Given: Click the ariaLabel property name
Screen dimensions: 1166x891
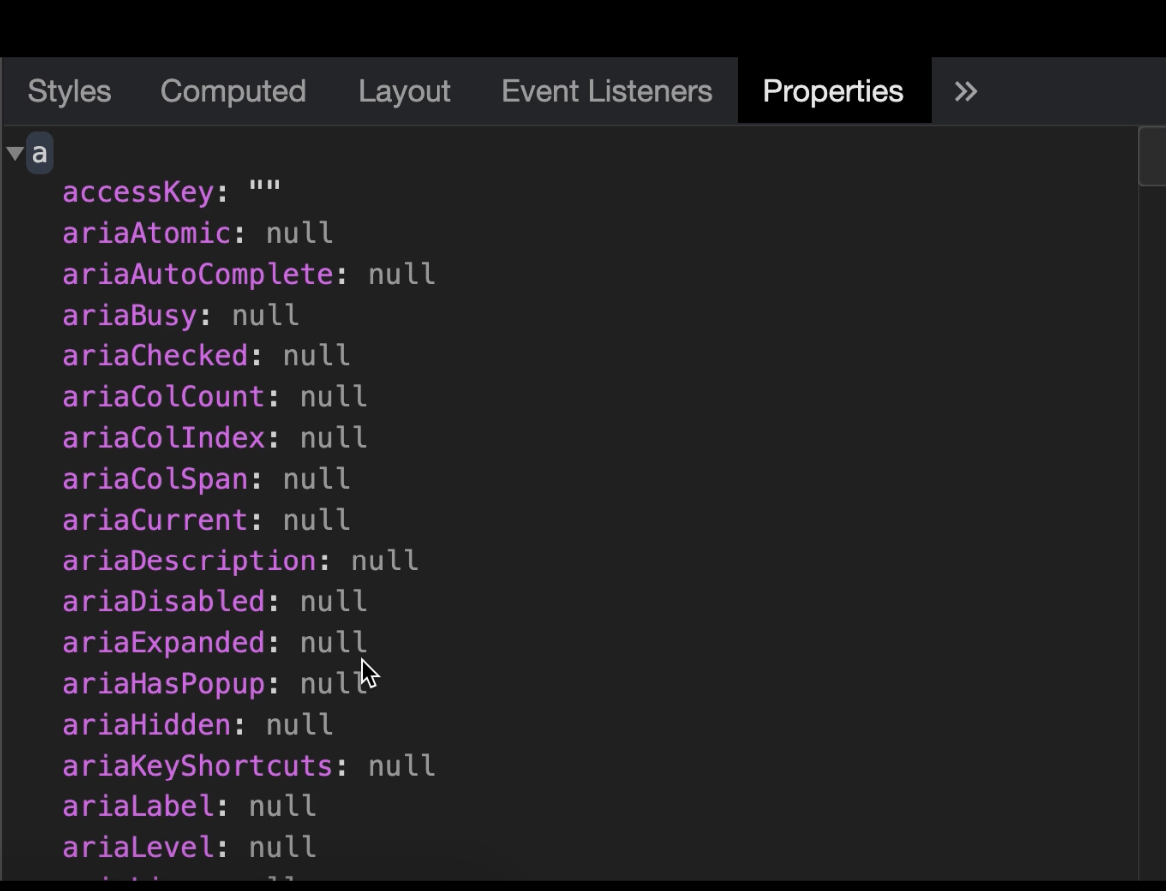Looking at the screenshot, I should [139, 806].
